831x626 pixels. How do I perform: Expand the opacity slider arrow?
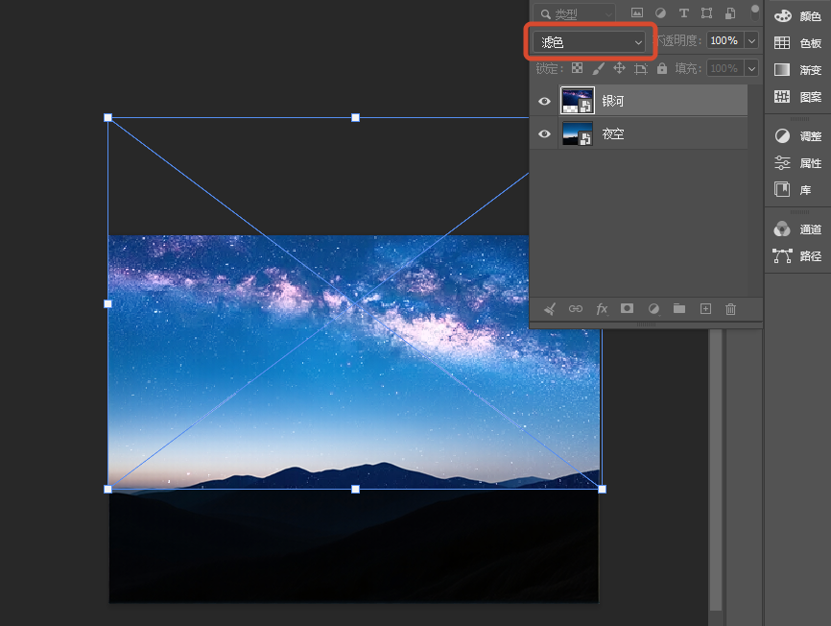pos(751,41)
